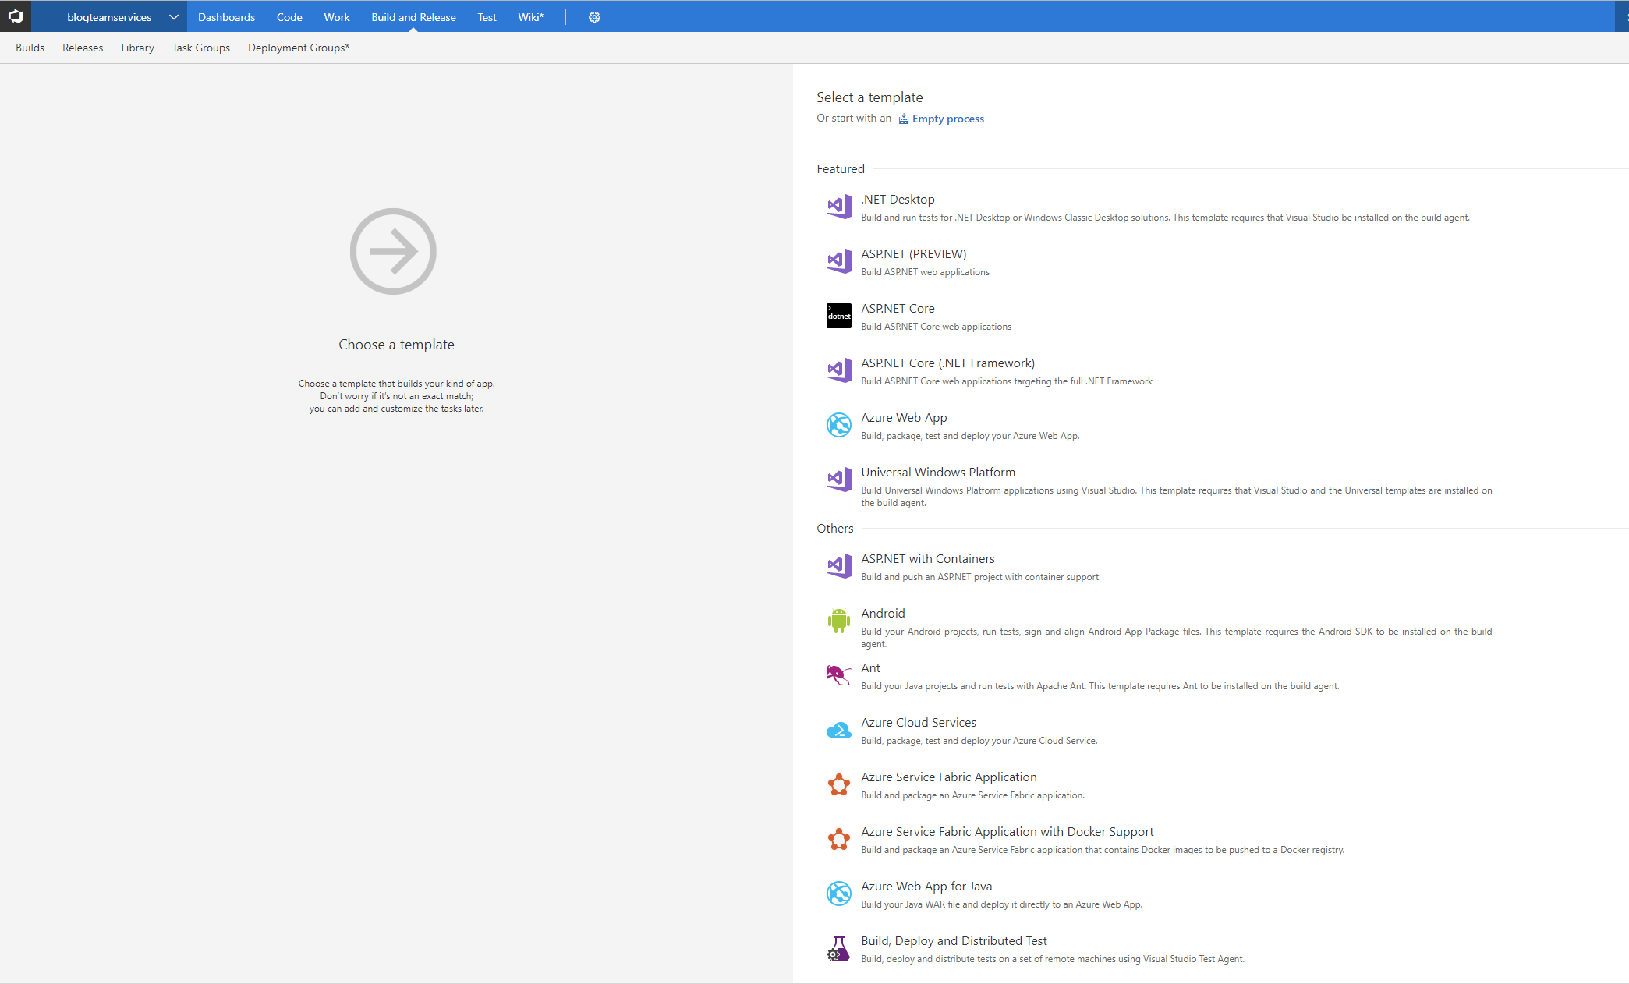Viewport: 1629px width, 984px height.
Task: Click the .NET Desktop Visual Studio icon
Action: (x=839, y=207)
